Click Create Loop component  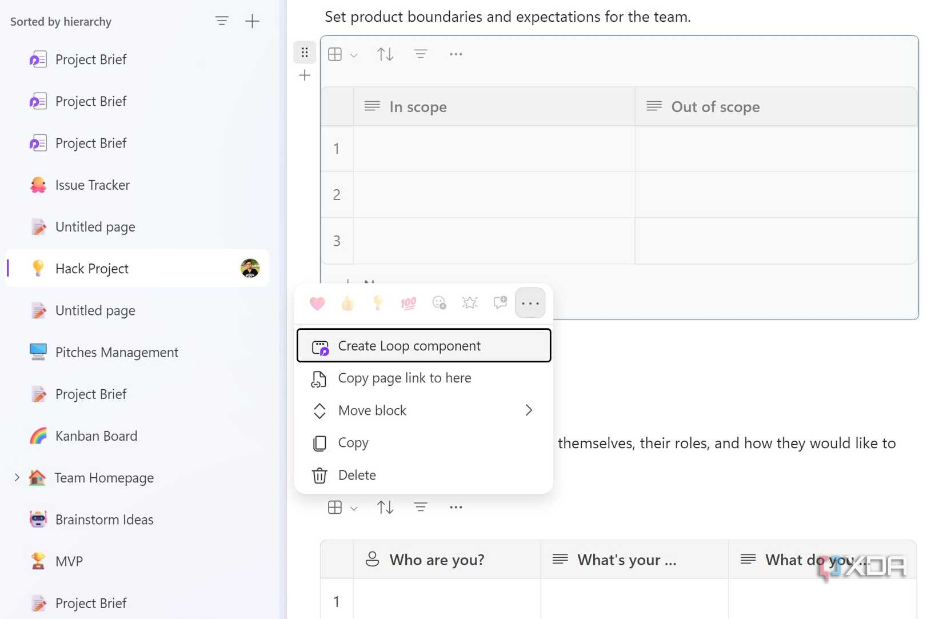409,345
